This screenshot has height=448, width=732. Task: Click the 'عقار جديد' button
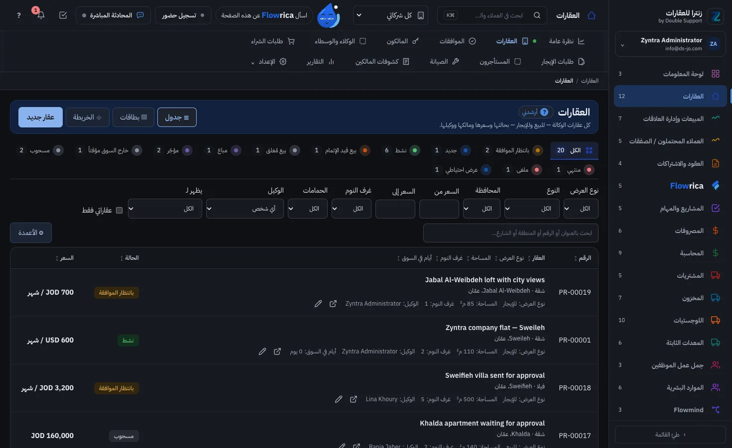[x=41, y=117]
